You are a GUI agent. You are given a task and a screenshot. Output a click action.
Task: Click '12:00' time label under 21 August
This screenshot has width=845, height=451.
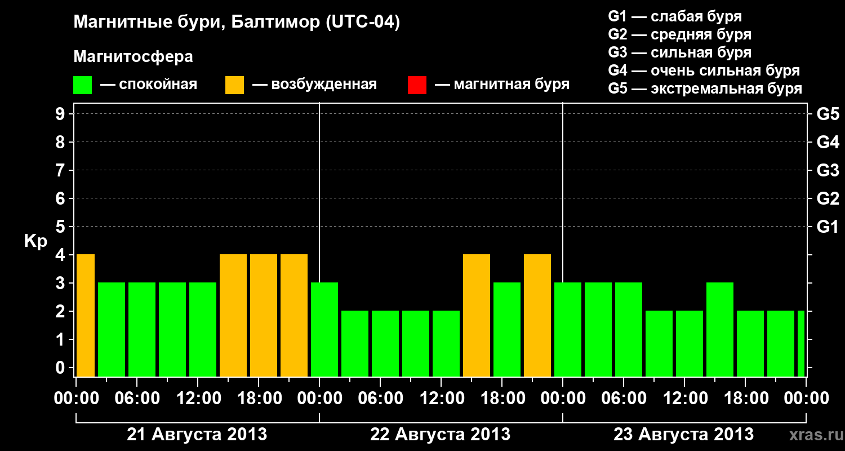click(198, 399)
